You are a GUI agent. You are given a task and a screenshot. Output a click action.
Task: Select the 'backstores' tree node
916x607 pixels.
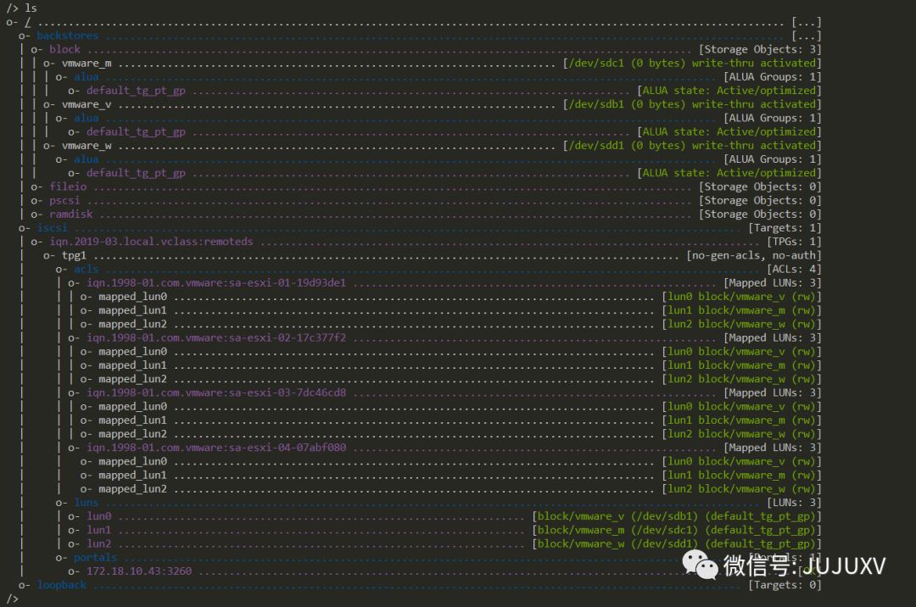coord(68,36)
